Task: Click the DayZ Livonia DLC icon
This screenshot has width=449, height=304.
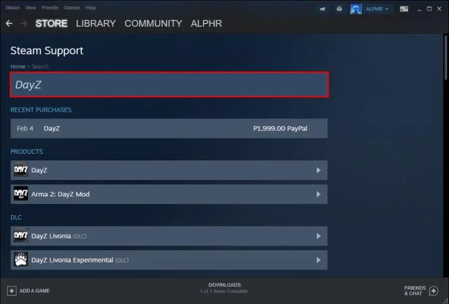Action: click(x=21, y=236)
